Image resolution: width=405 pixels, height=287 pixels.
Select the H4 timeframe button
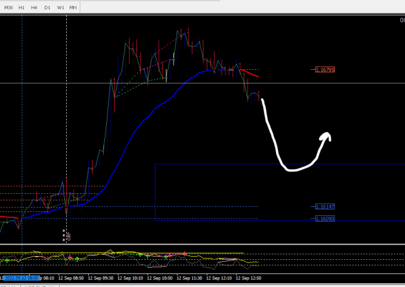pos(34,8)
